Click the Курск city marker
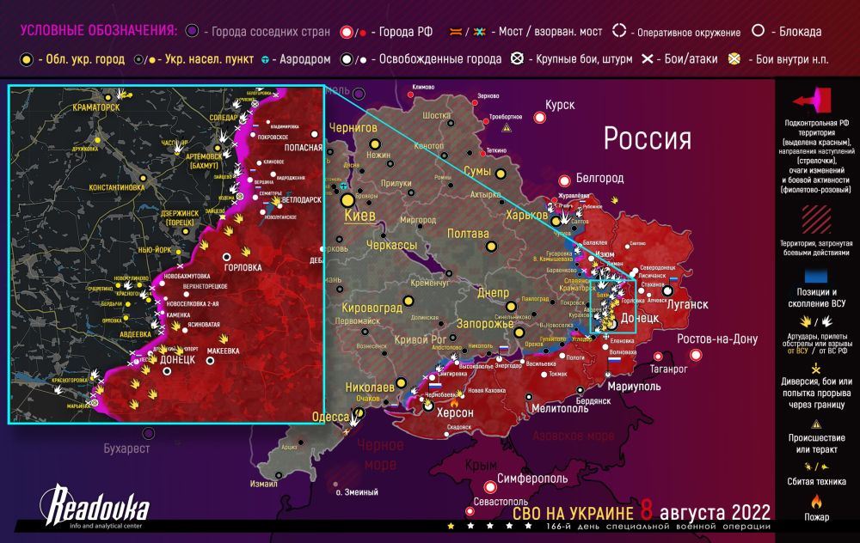860x543 pixels. pyautogui.click(x=540, y=117)
